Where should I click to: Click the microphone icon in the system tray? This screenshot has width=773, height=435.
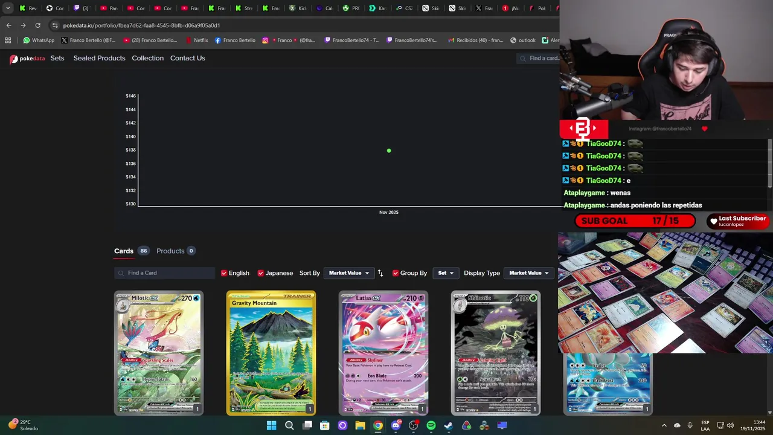690,425
